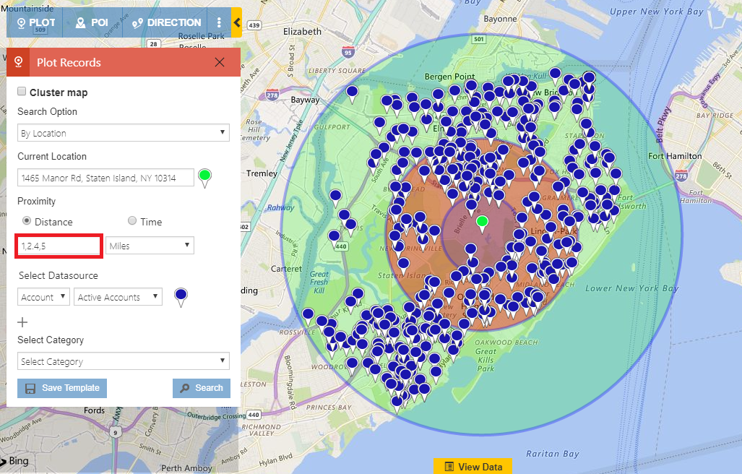The width and height of the screenshot is (742, 474).
Task: Click the green current location pin
Action: [205, 176]
